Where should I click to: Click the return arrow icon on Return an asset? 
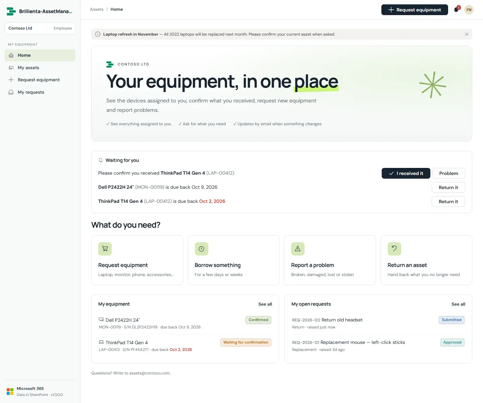pos(394,249)
